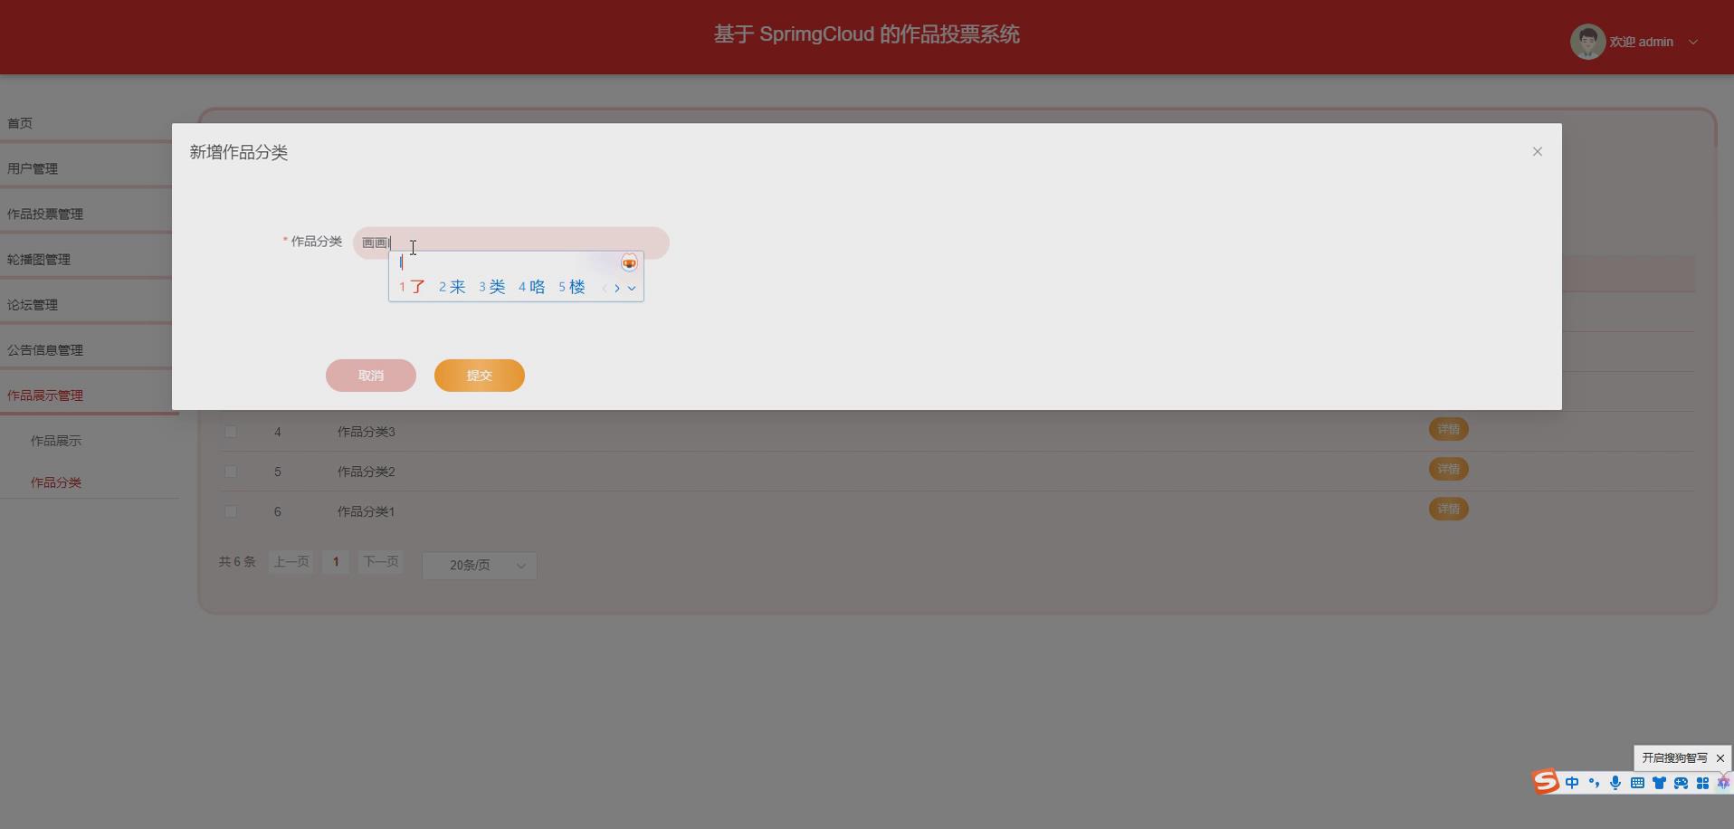This screenshot has width=1734, height=829.
Task: Click the gamepad icon in the Sogou toolbar
Action: click(1681, 783)
